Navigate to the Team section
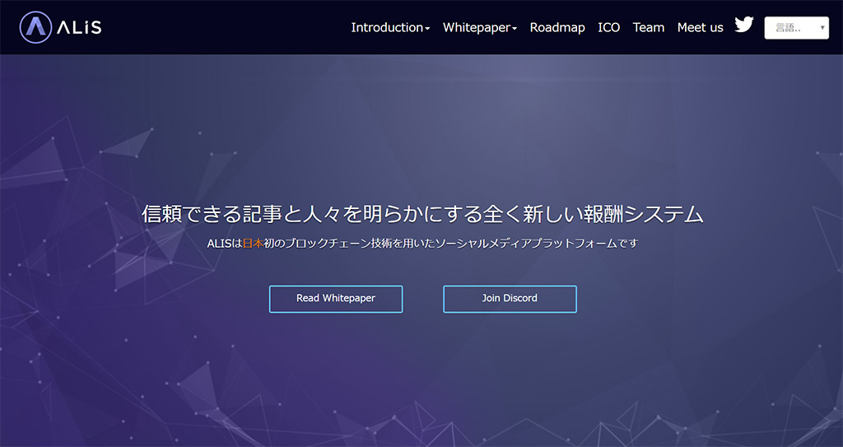The height and width of the screenshot is (447, 843). [649, 27]
